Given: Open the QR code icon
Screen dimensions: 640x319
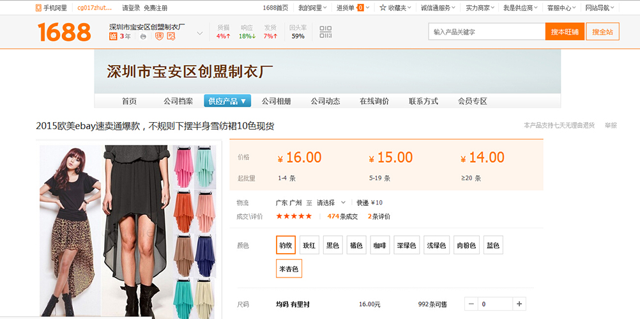Looking at the screenshot, I should tap(326, 32).
